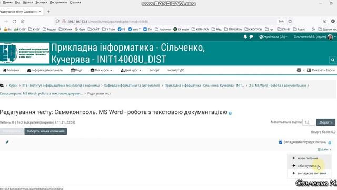Screen dimensions: 337x190
Task: Open Події calendar menu item
Action: pos(76,70)
